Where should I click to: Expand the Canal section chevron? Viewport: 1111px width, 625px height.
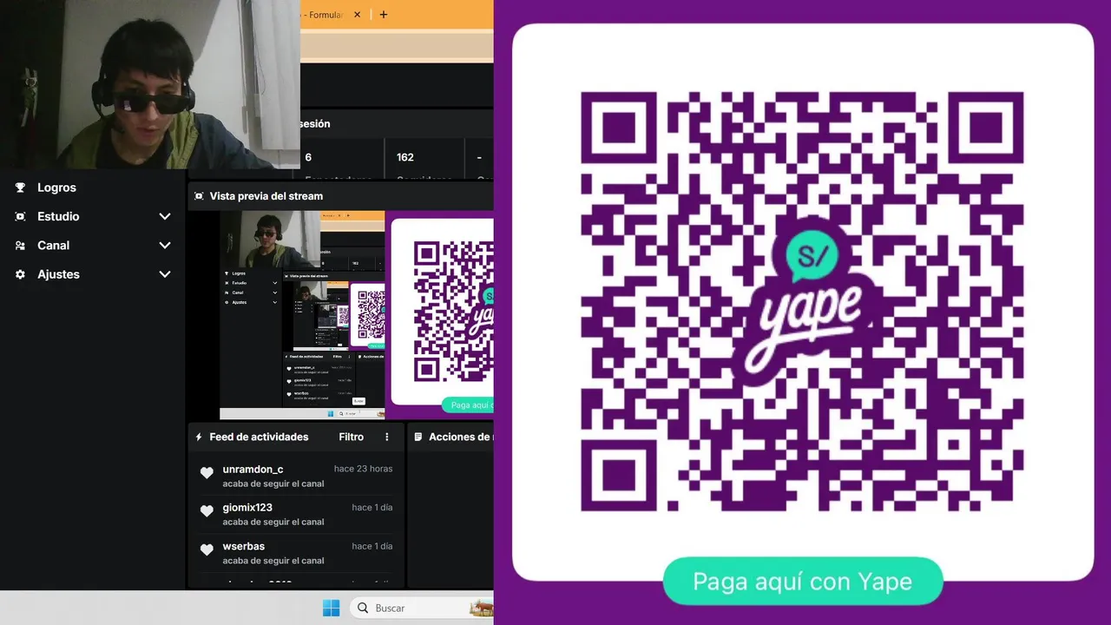(x=165, y=246)
